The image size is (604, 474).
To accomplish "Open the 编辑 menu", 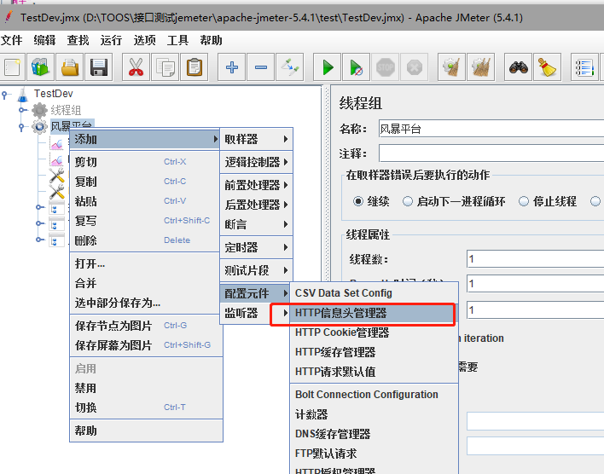I will click(44, 40).
